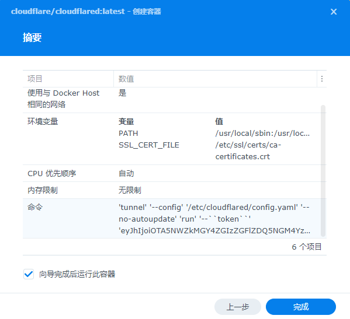Click the 完成 button
Screen dimensions: 350x319
tap(301, 307)
